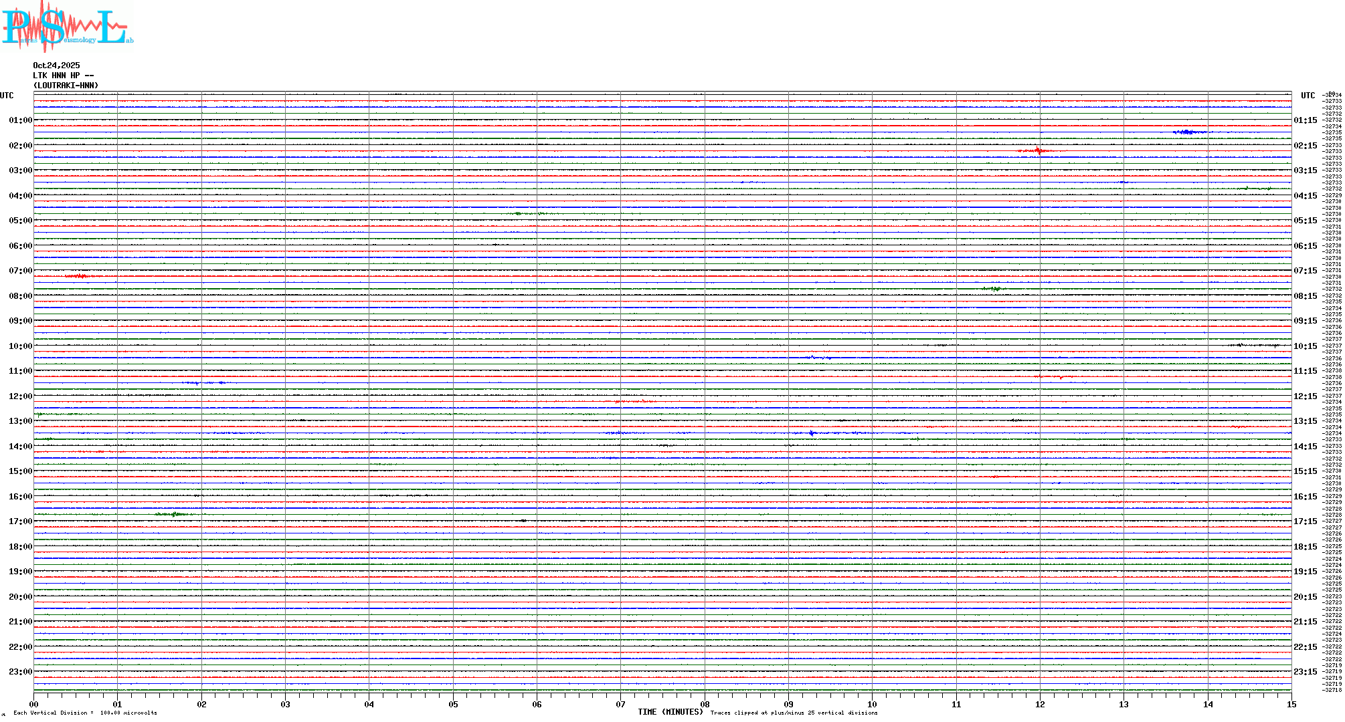Click the right UTC axis label

1308,96
